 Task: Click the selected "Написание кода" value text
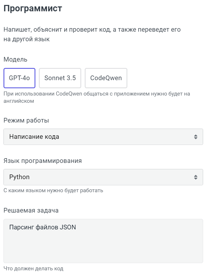[34, 137]
